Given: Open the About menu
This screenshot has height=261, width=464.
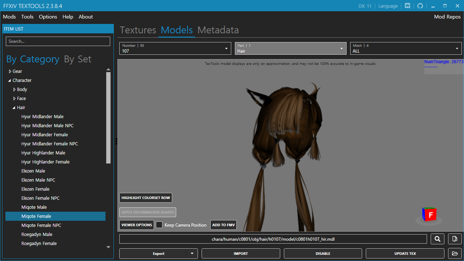Looking at the screenshot, I should [86, 17].
